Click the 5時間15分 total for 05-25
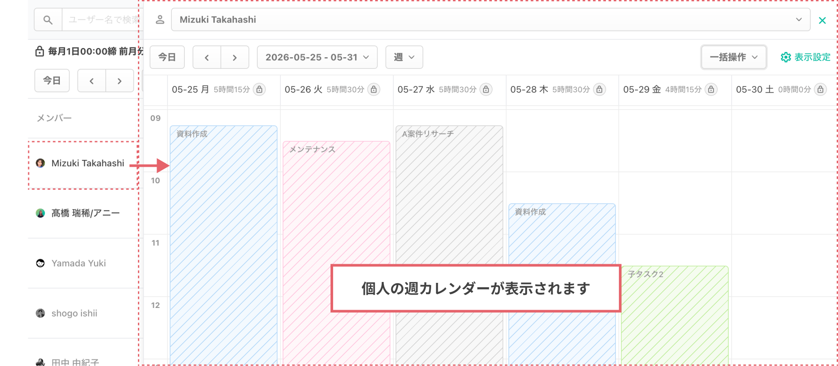838x366 pixels. click(232, 89)
